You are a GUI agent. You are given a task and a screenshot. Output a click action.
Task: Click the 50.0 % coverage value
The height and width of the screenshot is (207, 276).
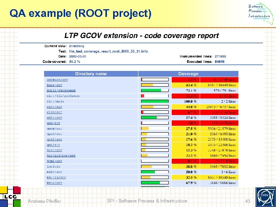coord(191,172)
